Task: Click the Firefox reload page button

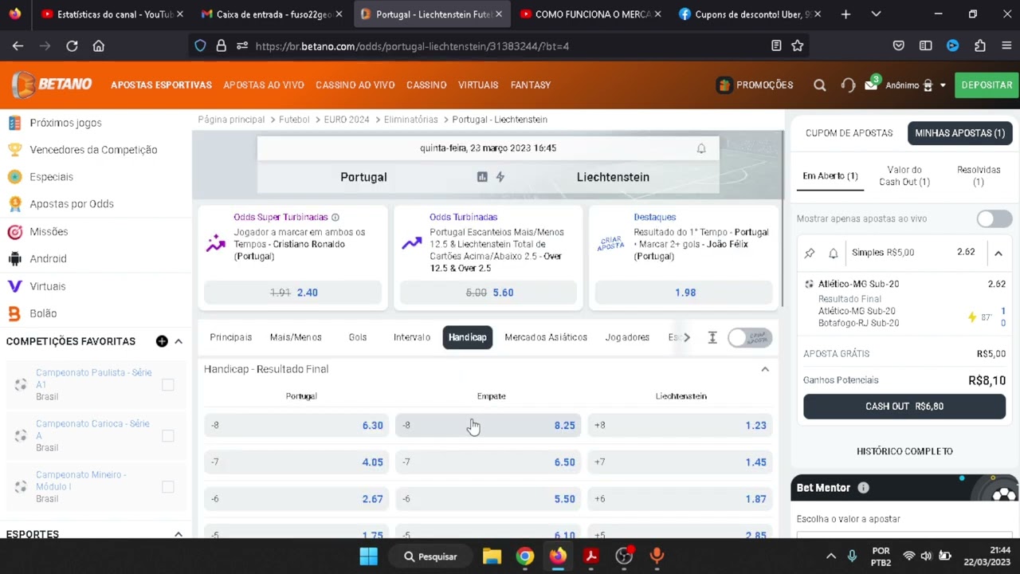Action: click(x=72, y=46)
